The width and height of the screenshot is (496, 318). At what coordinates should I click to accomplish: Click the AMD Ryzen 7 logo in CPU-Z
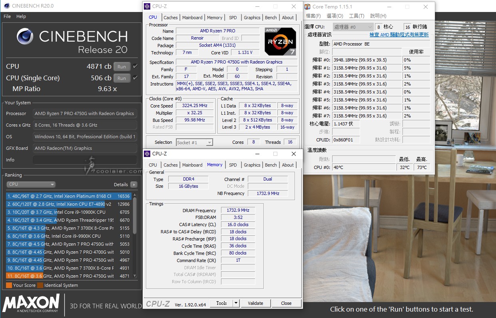[280, 42]
